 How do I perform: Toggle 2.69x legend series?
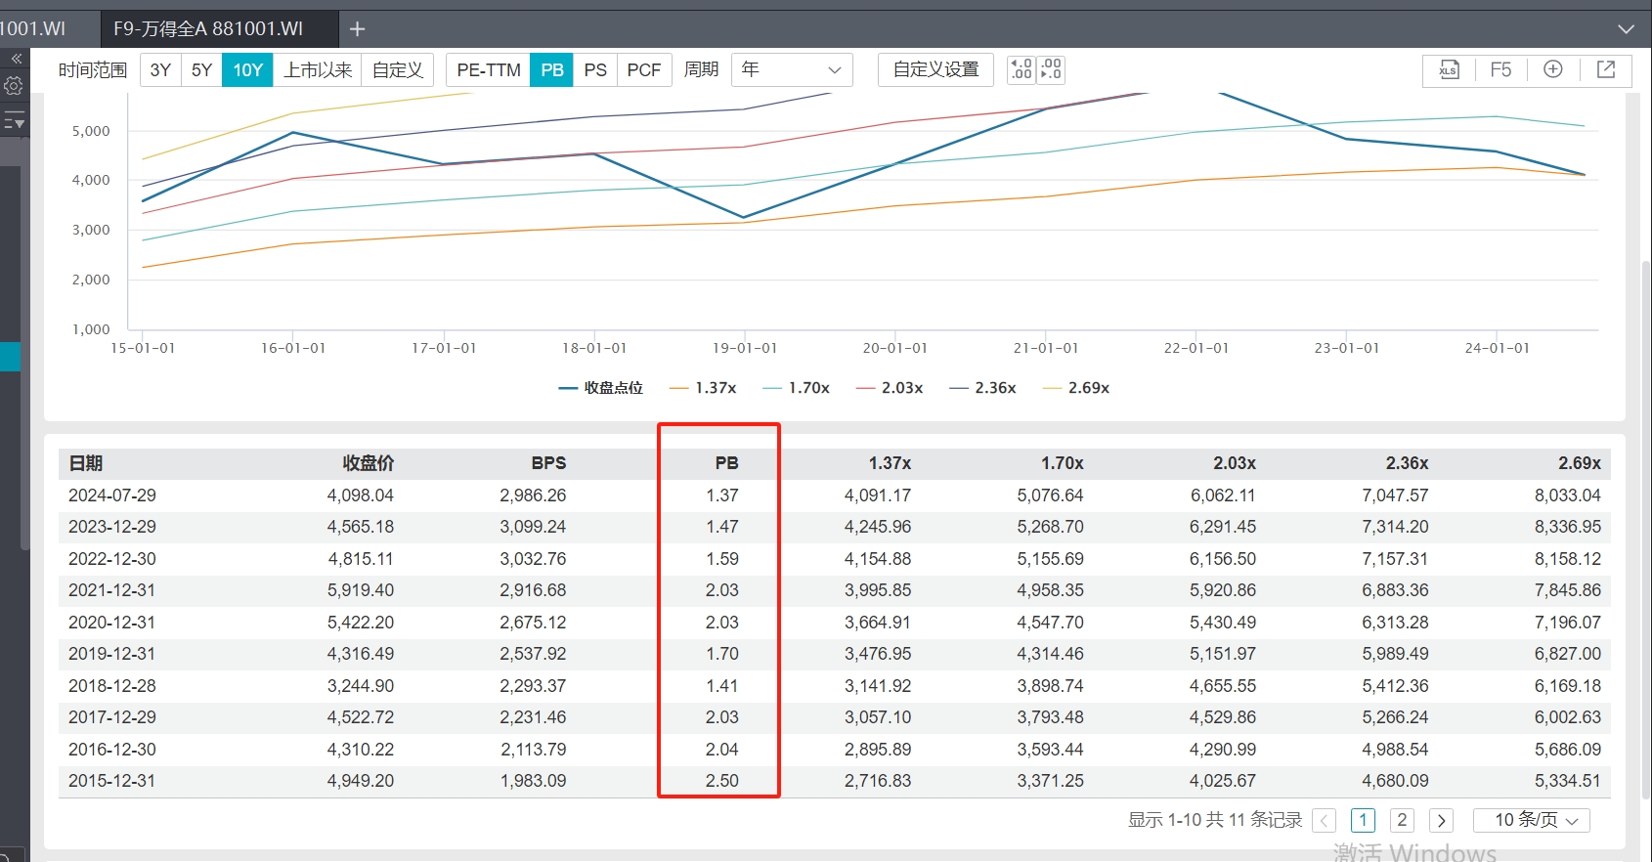tap(1076, 388)
